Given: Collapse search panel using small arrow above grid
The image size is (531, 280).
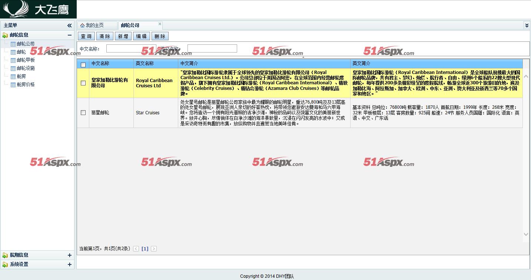Looking at the screenshot, I should [303, 57].
